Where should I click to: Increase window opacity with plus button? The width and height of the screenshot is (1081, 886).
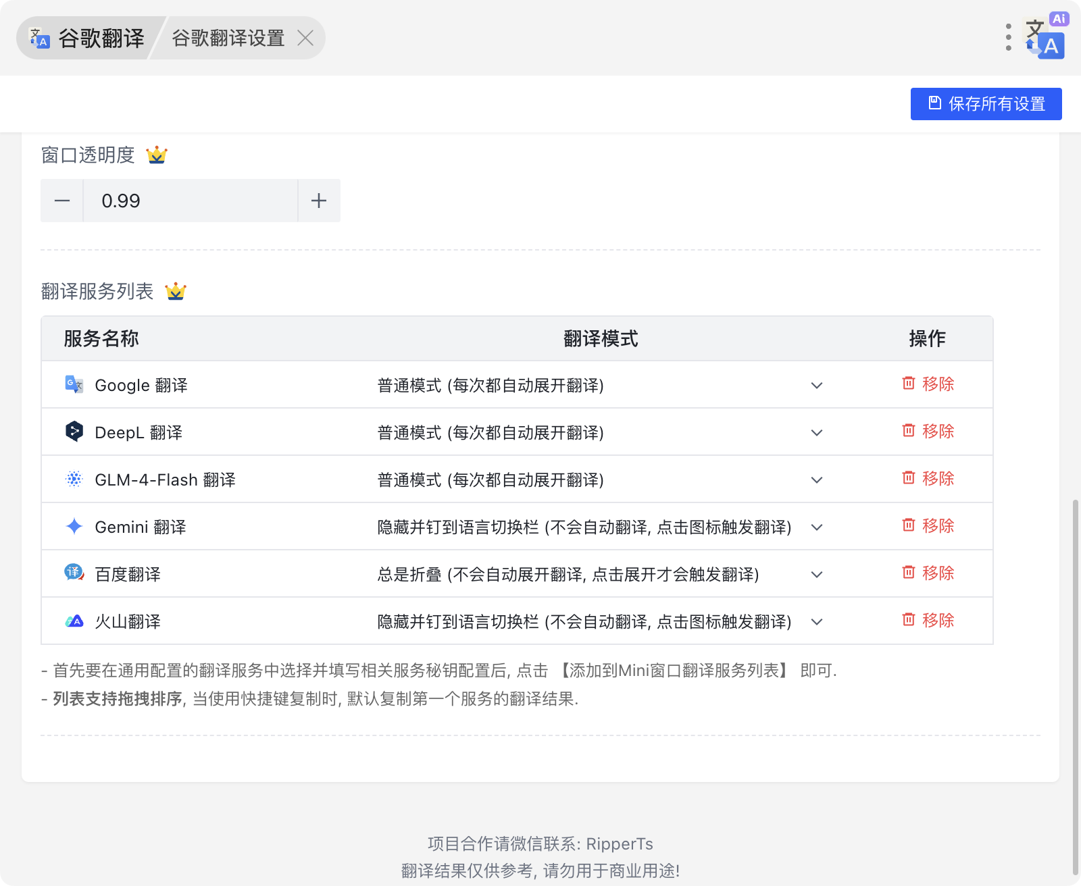click(319, 201)
